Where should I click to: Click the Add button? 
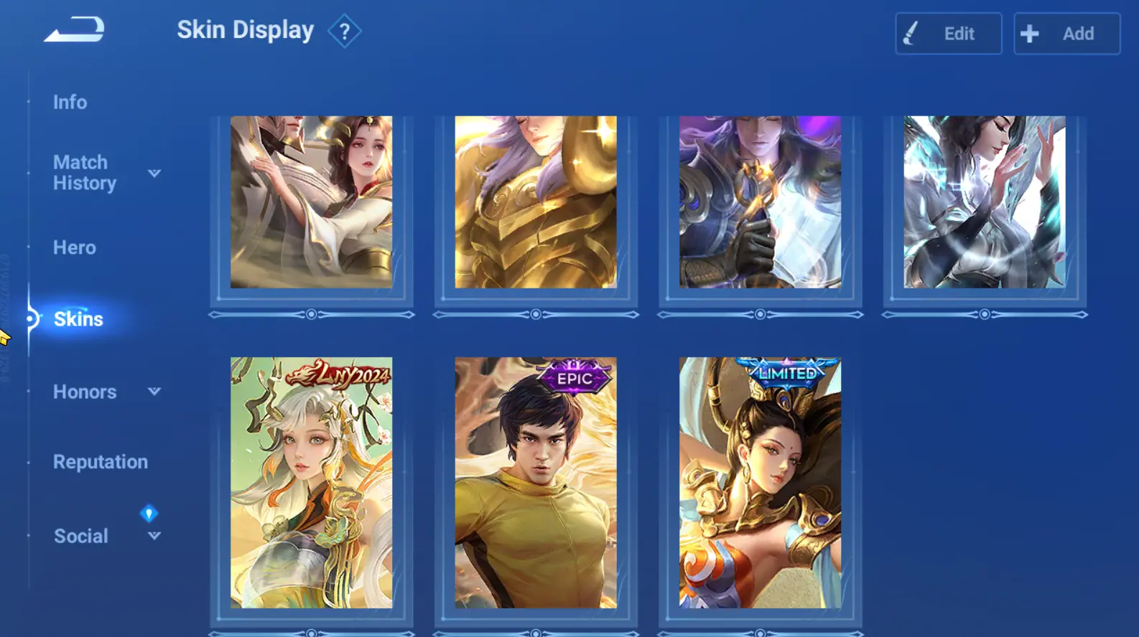(1066, 34)
